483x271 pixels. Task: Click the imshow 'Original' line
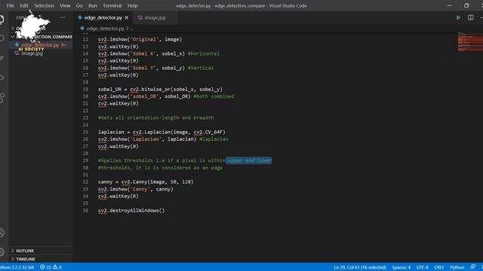pyautogui.click(x=140, y=39)
